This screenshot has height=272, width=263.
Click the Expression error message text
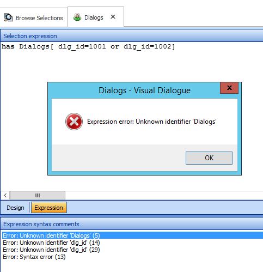(x=152, y=122)
